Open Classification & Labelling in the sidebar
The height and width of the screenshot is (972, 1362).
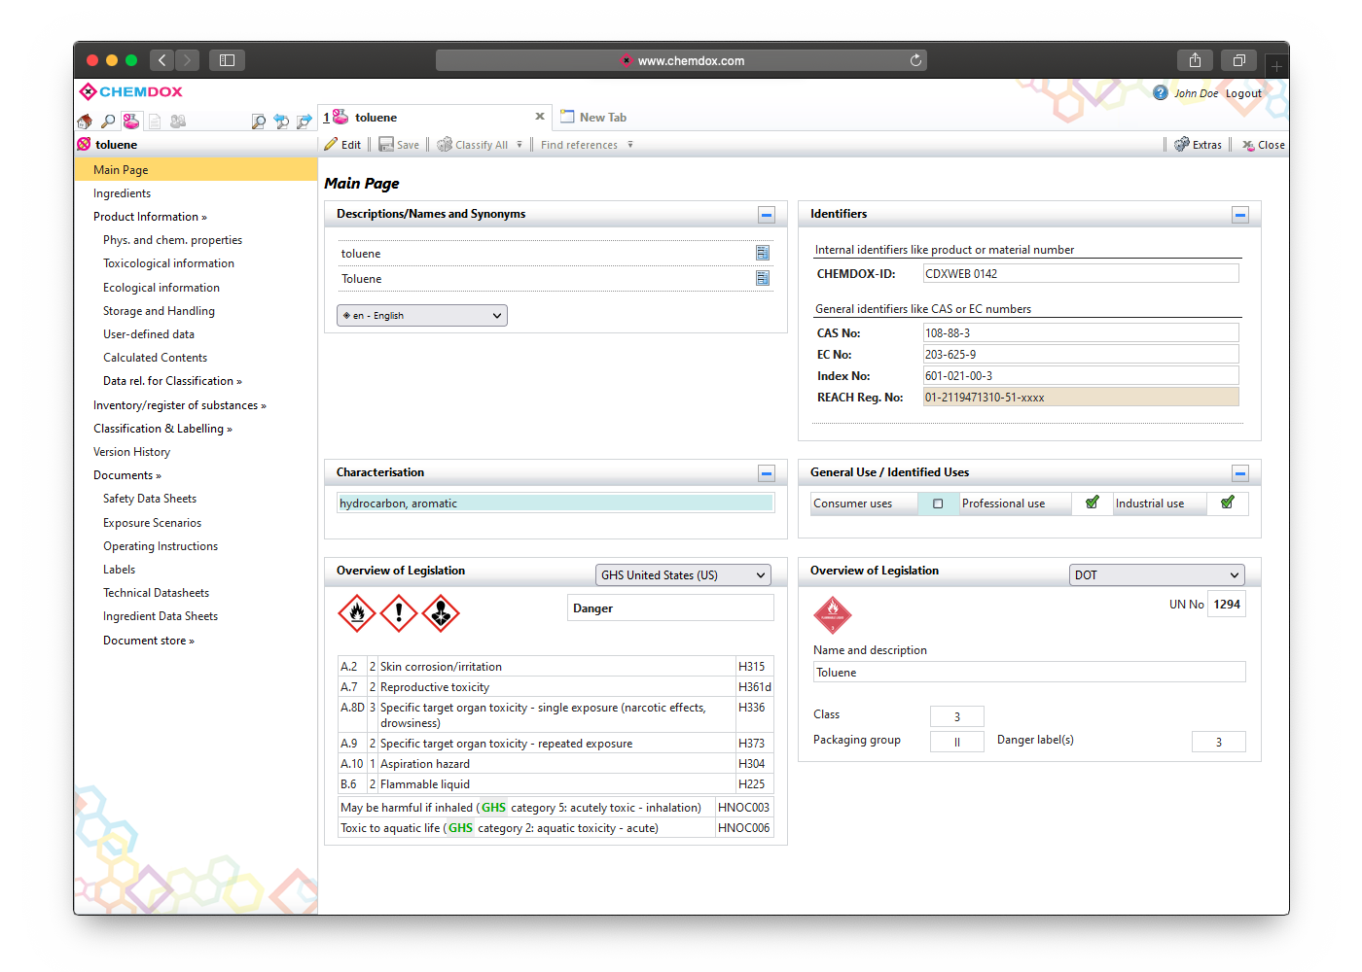(162, 429)
